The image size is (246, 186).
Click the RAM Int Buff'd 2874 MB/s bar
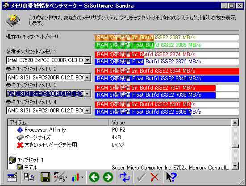(167, 54)
